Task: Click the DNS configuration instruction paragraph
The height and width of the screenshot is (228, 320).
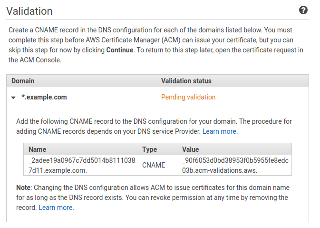Action: (x=154, y=126)
